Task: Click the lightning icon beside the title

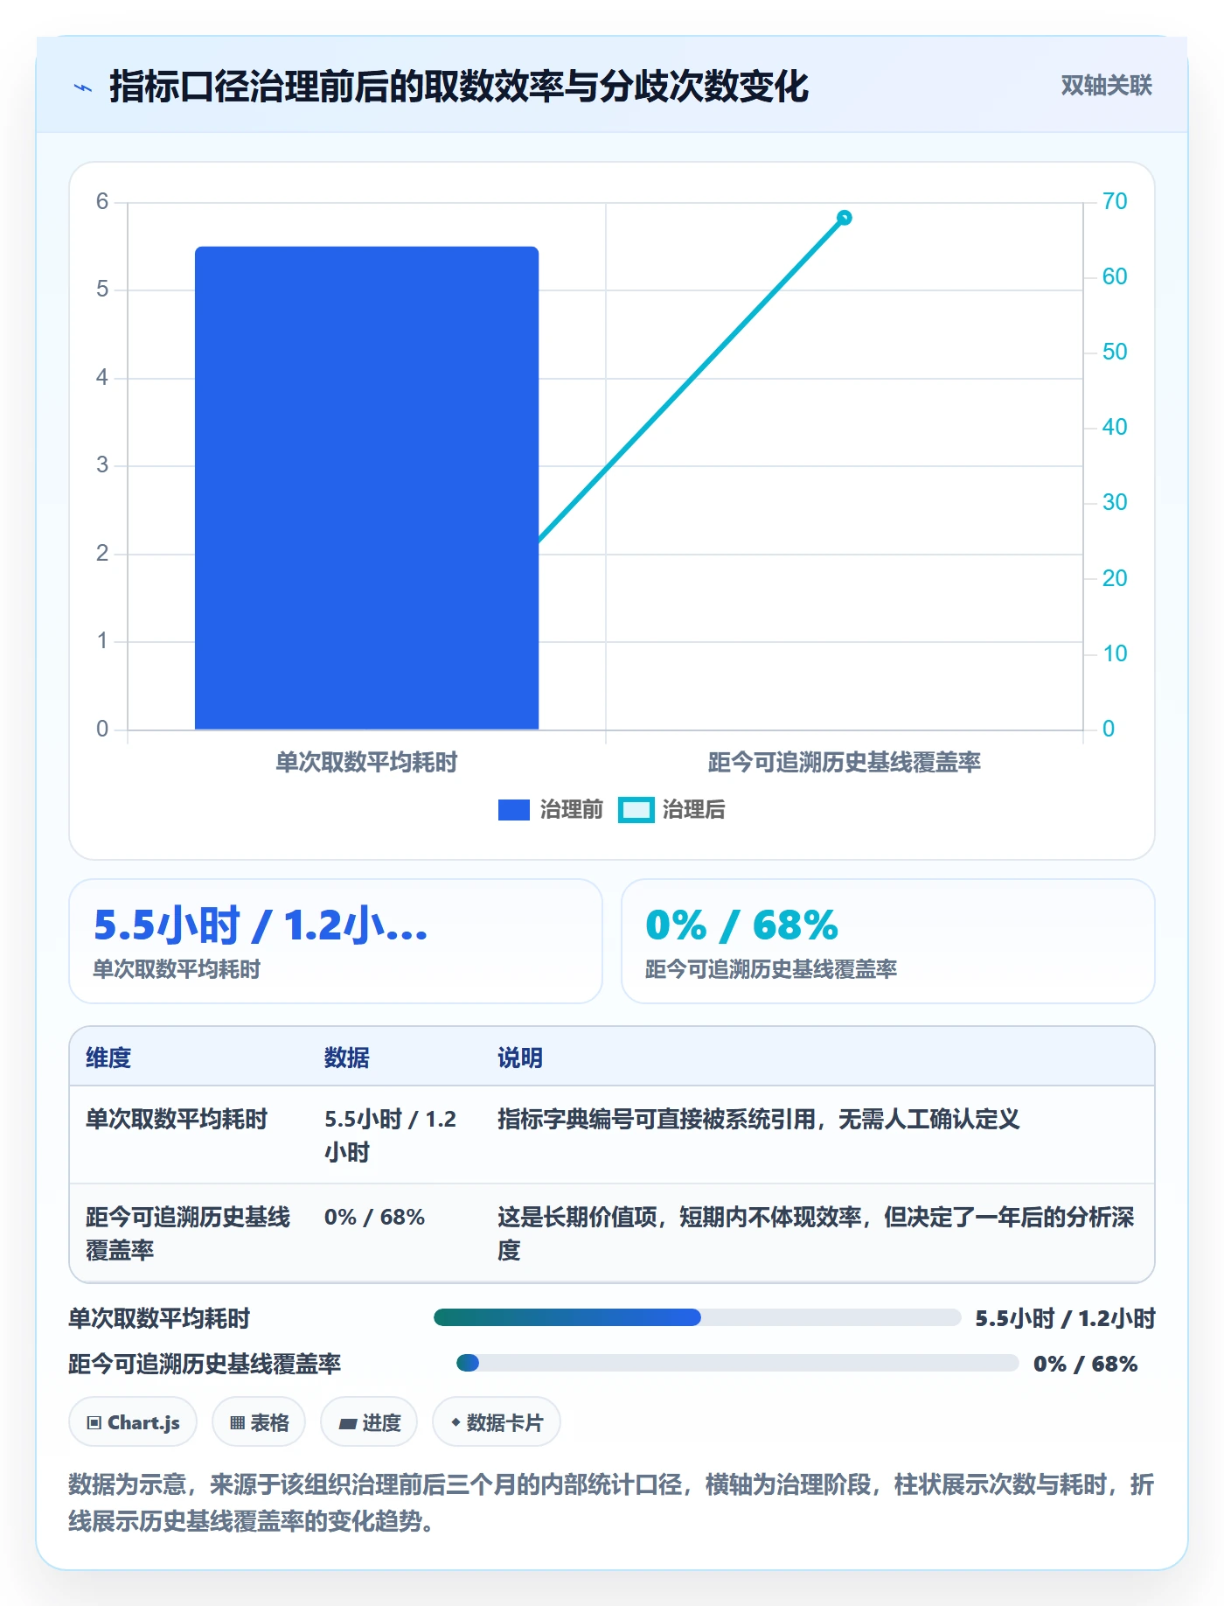Action: coord(83,87)
